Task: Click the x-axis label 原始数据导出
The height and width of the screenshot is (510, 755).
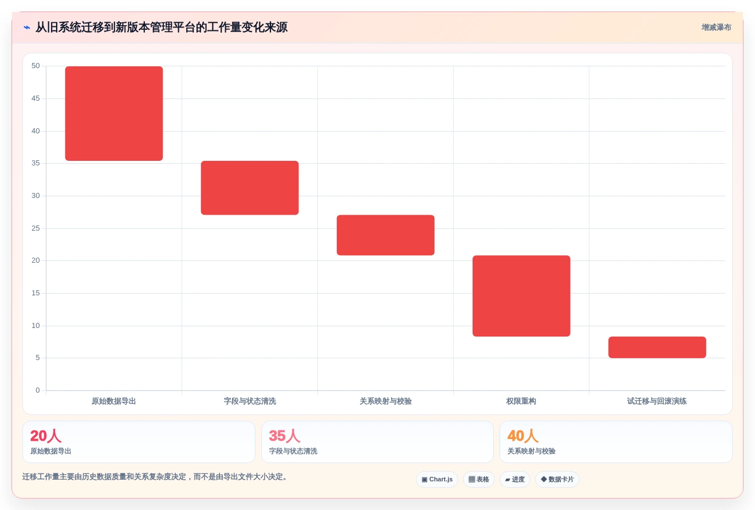Action: coord(114,401)
